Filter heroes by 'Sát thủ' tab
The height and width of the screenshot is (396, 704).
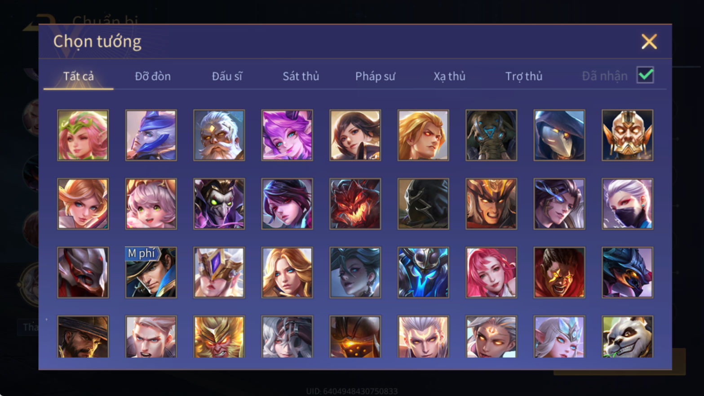point(301,76)
